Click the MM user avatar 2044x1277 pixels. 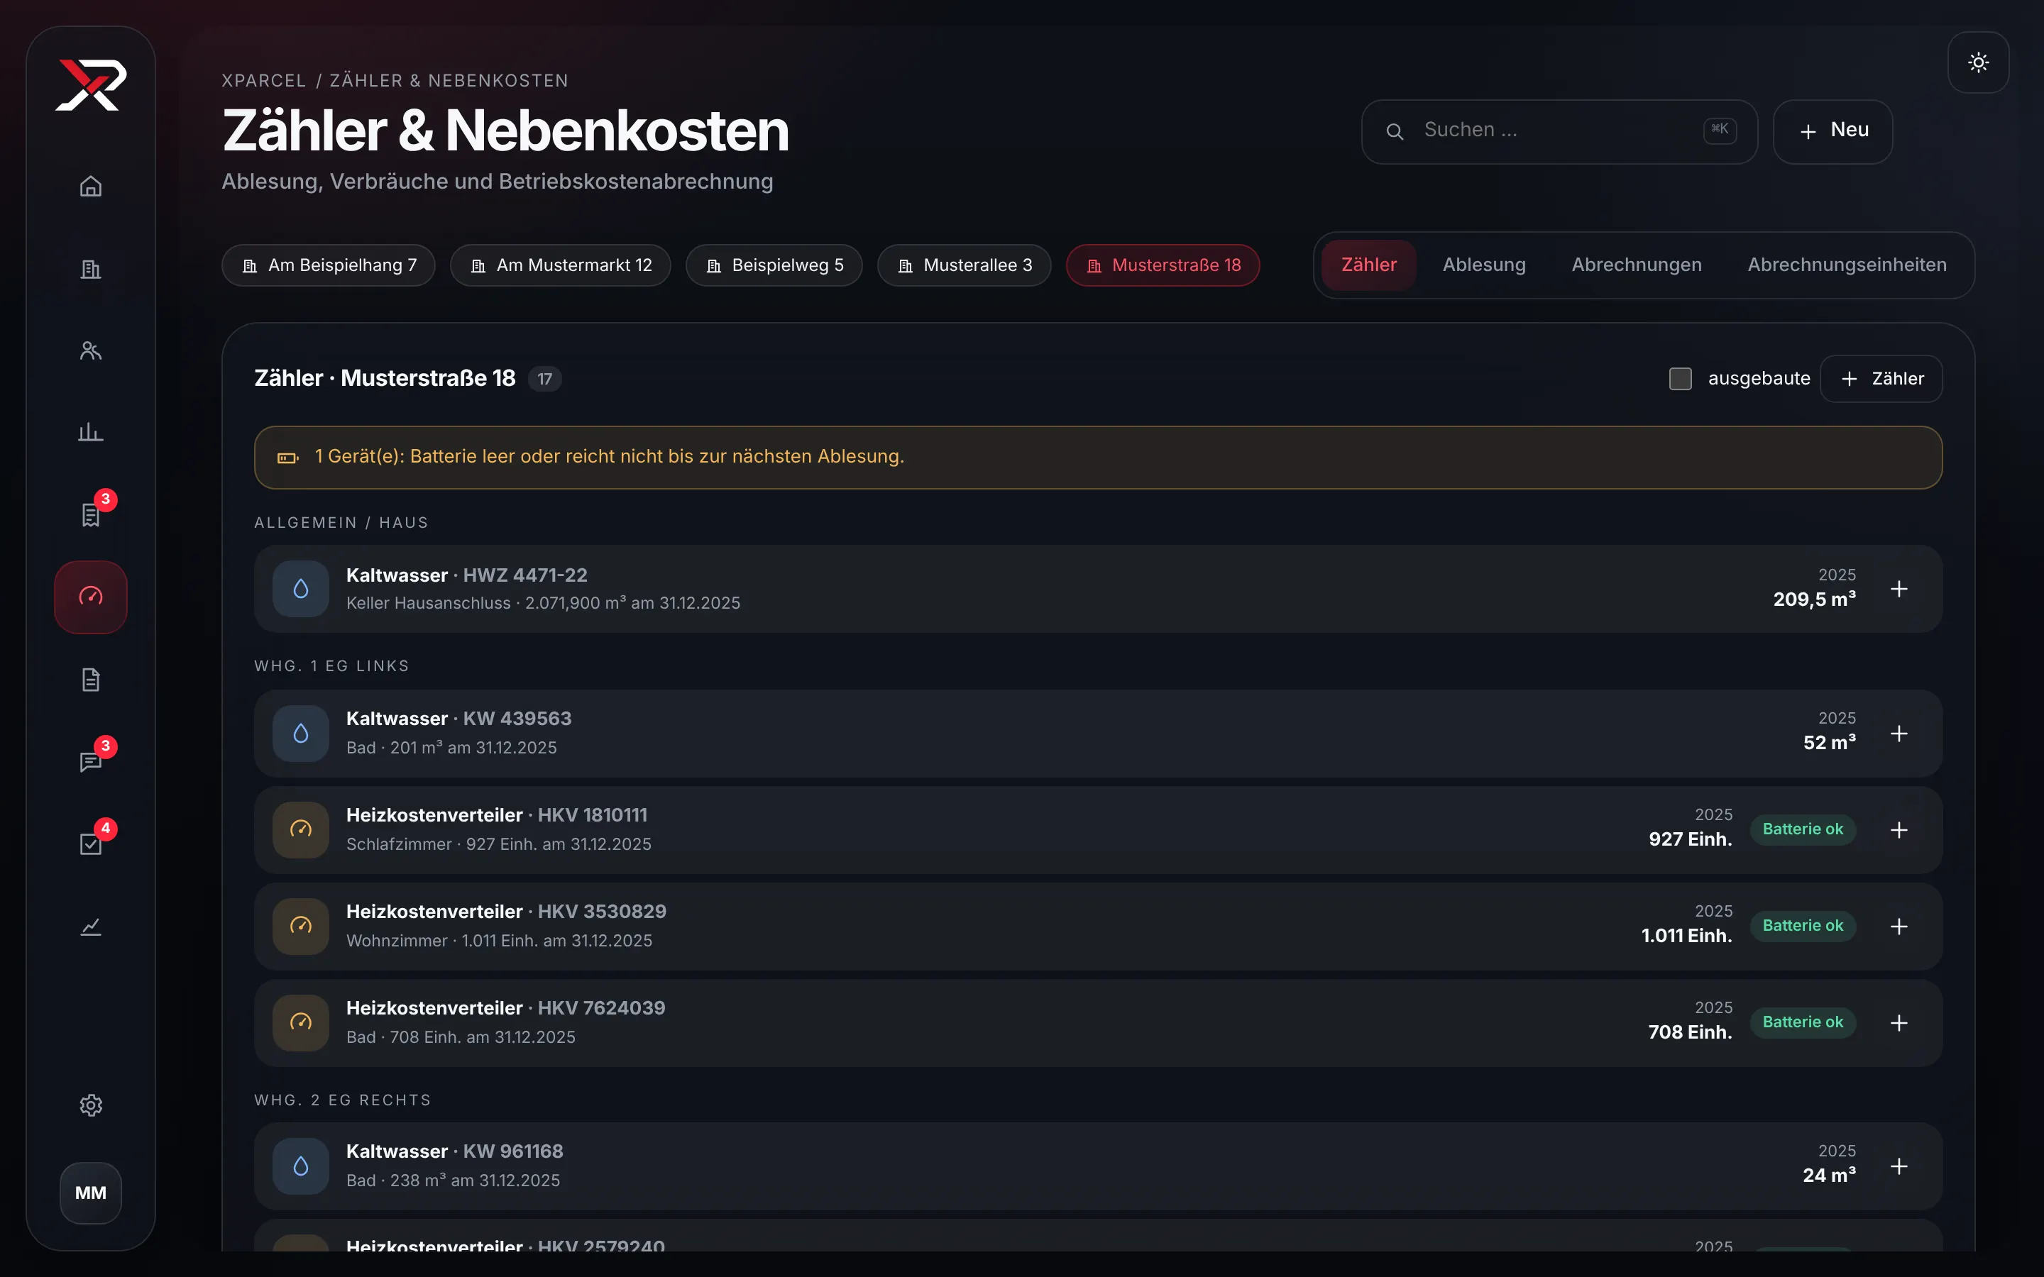pos(90,1193)
